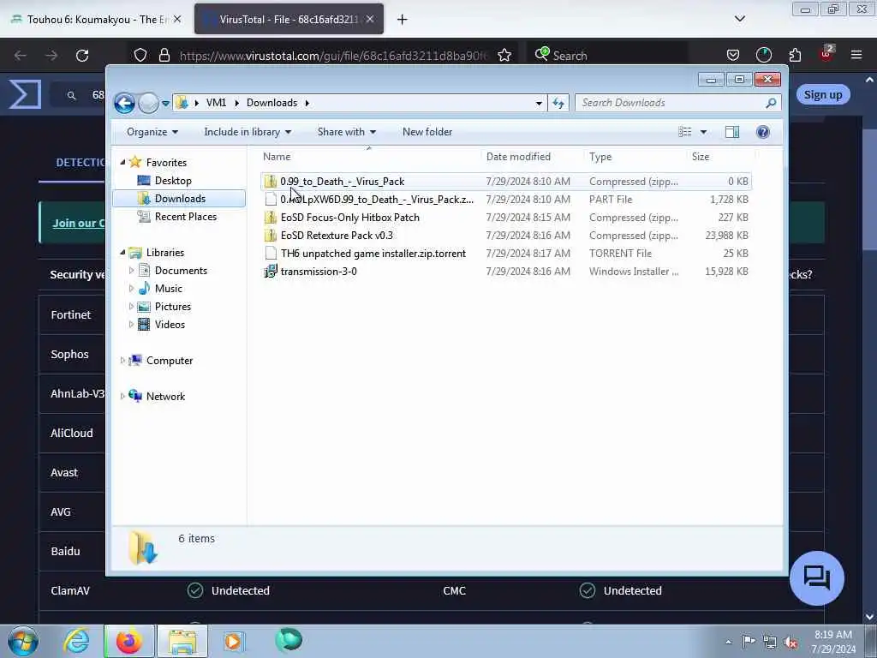Click the Explorer forward arrow button
877x658 pixels.
coord(148,103)
